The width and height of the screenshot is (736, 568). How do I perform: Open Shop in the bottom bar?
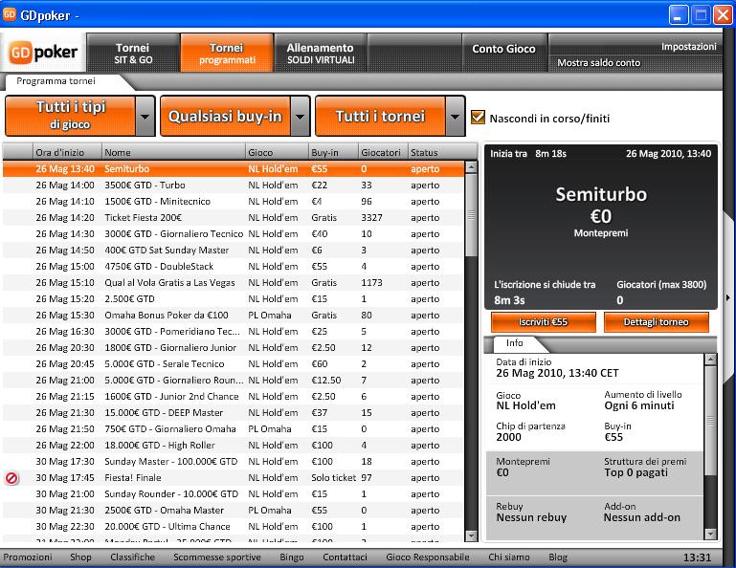[80, 557]
